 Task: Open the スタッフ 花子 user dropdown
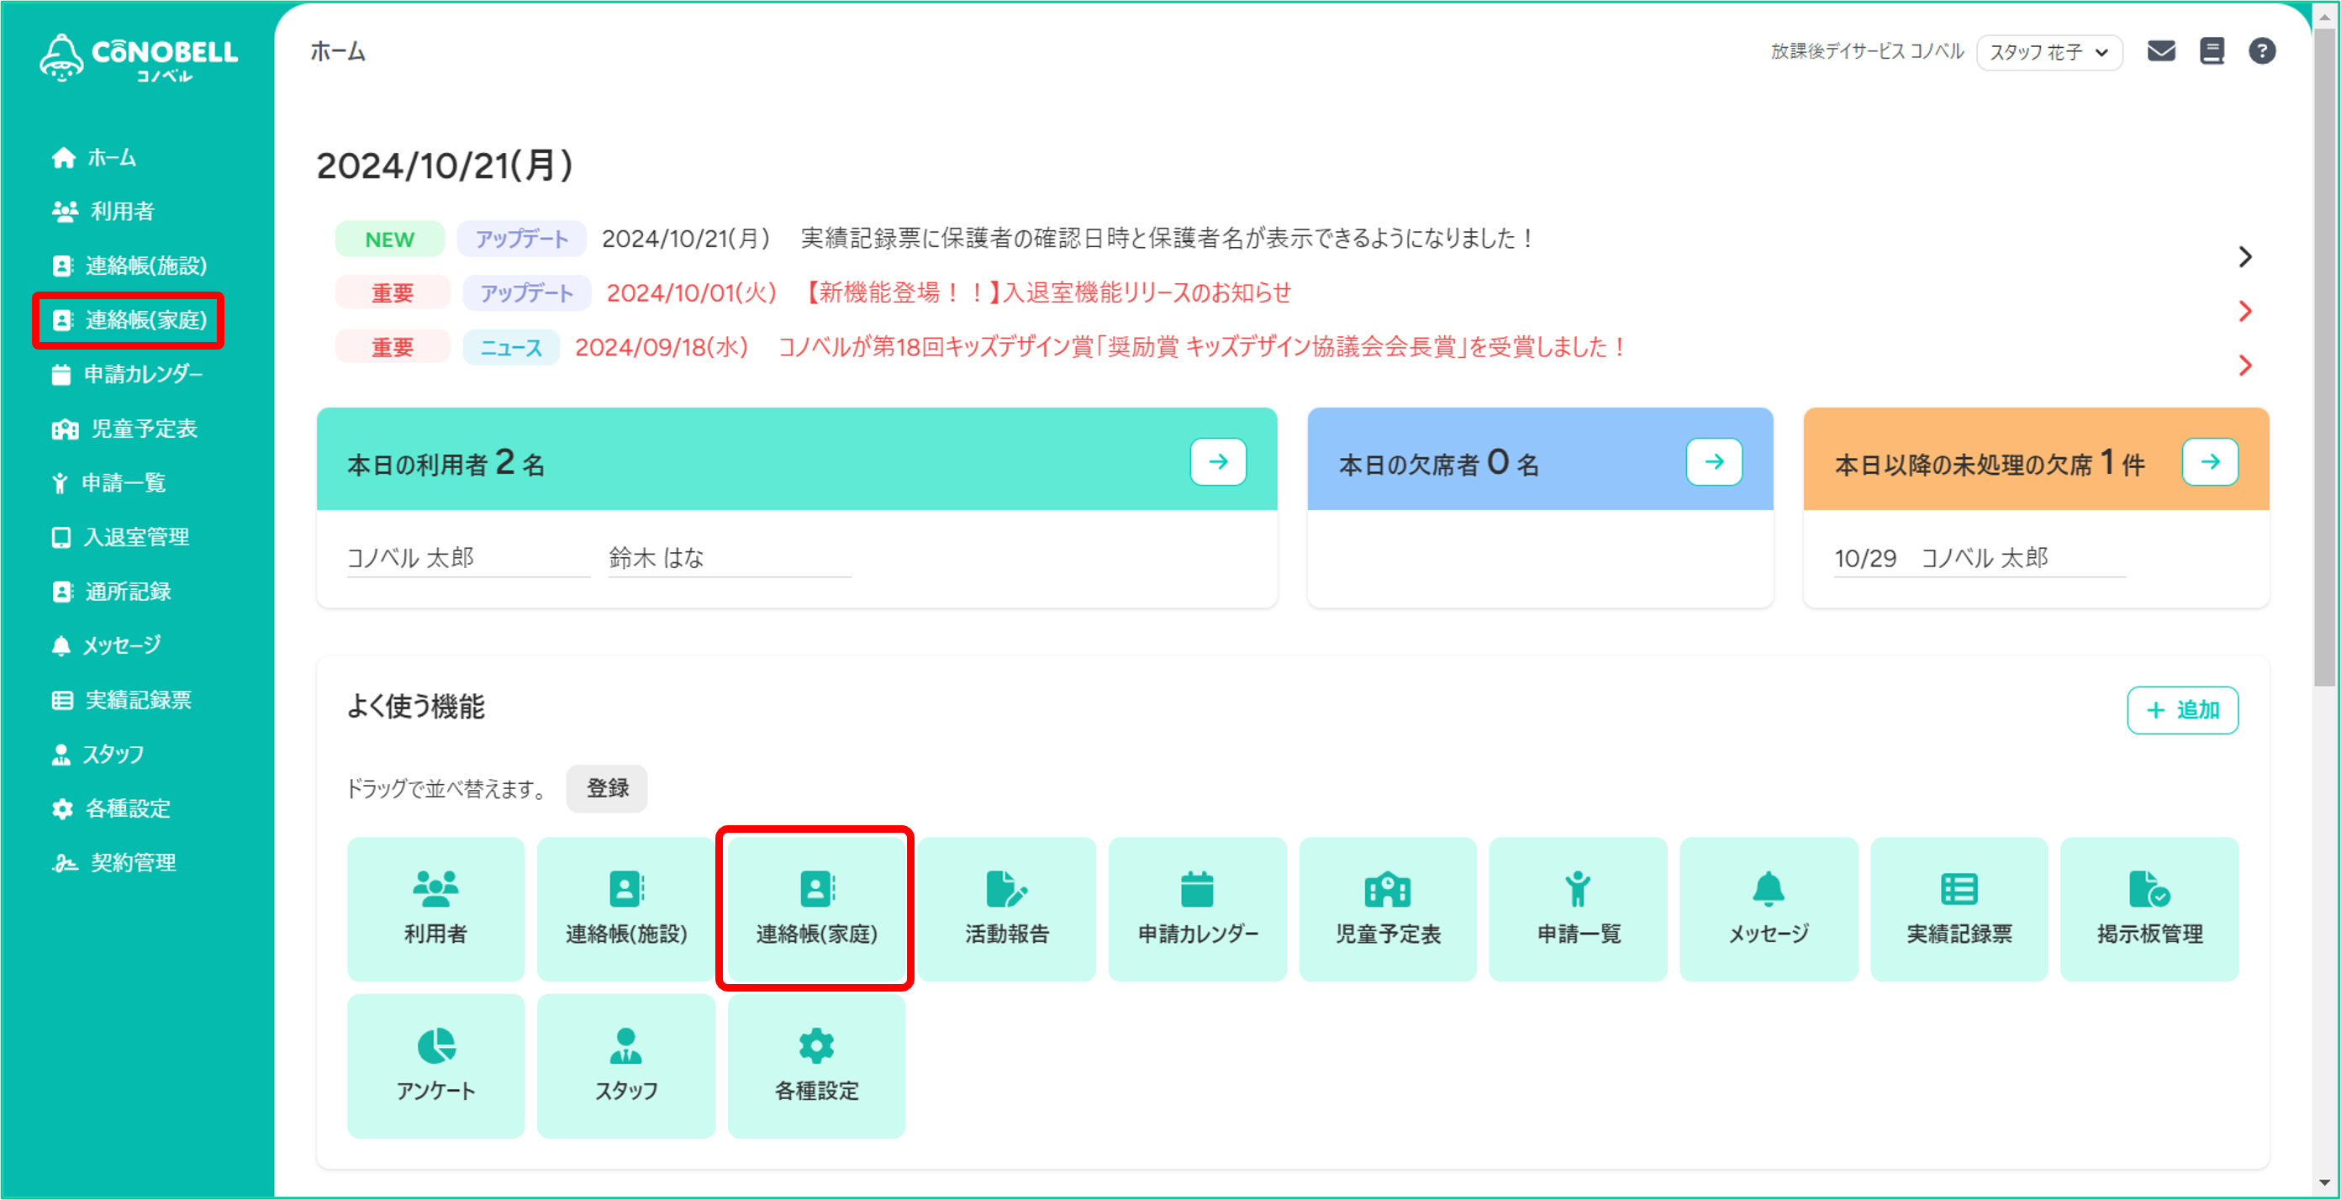[2049, 52]
